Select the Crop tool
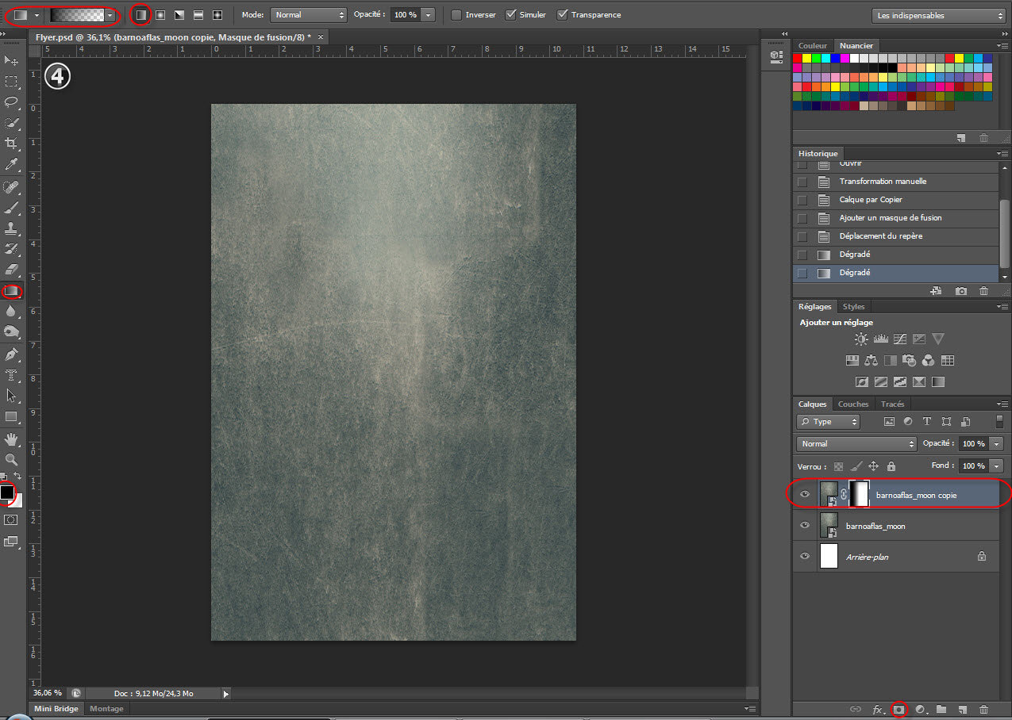The width and height of the screenshot is (1012, 720). click(12, 144)
